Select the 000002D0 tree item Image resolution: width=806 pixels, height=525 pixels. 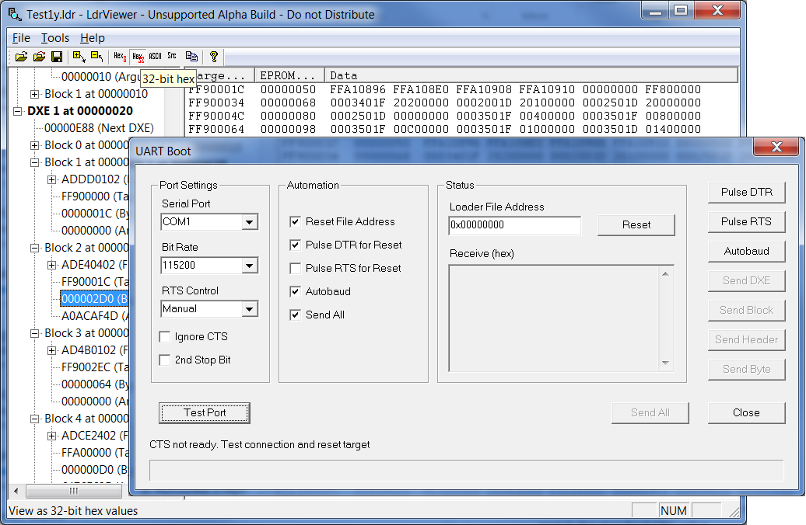94,299
